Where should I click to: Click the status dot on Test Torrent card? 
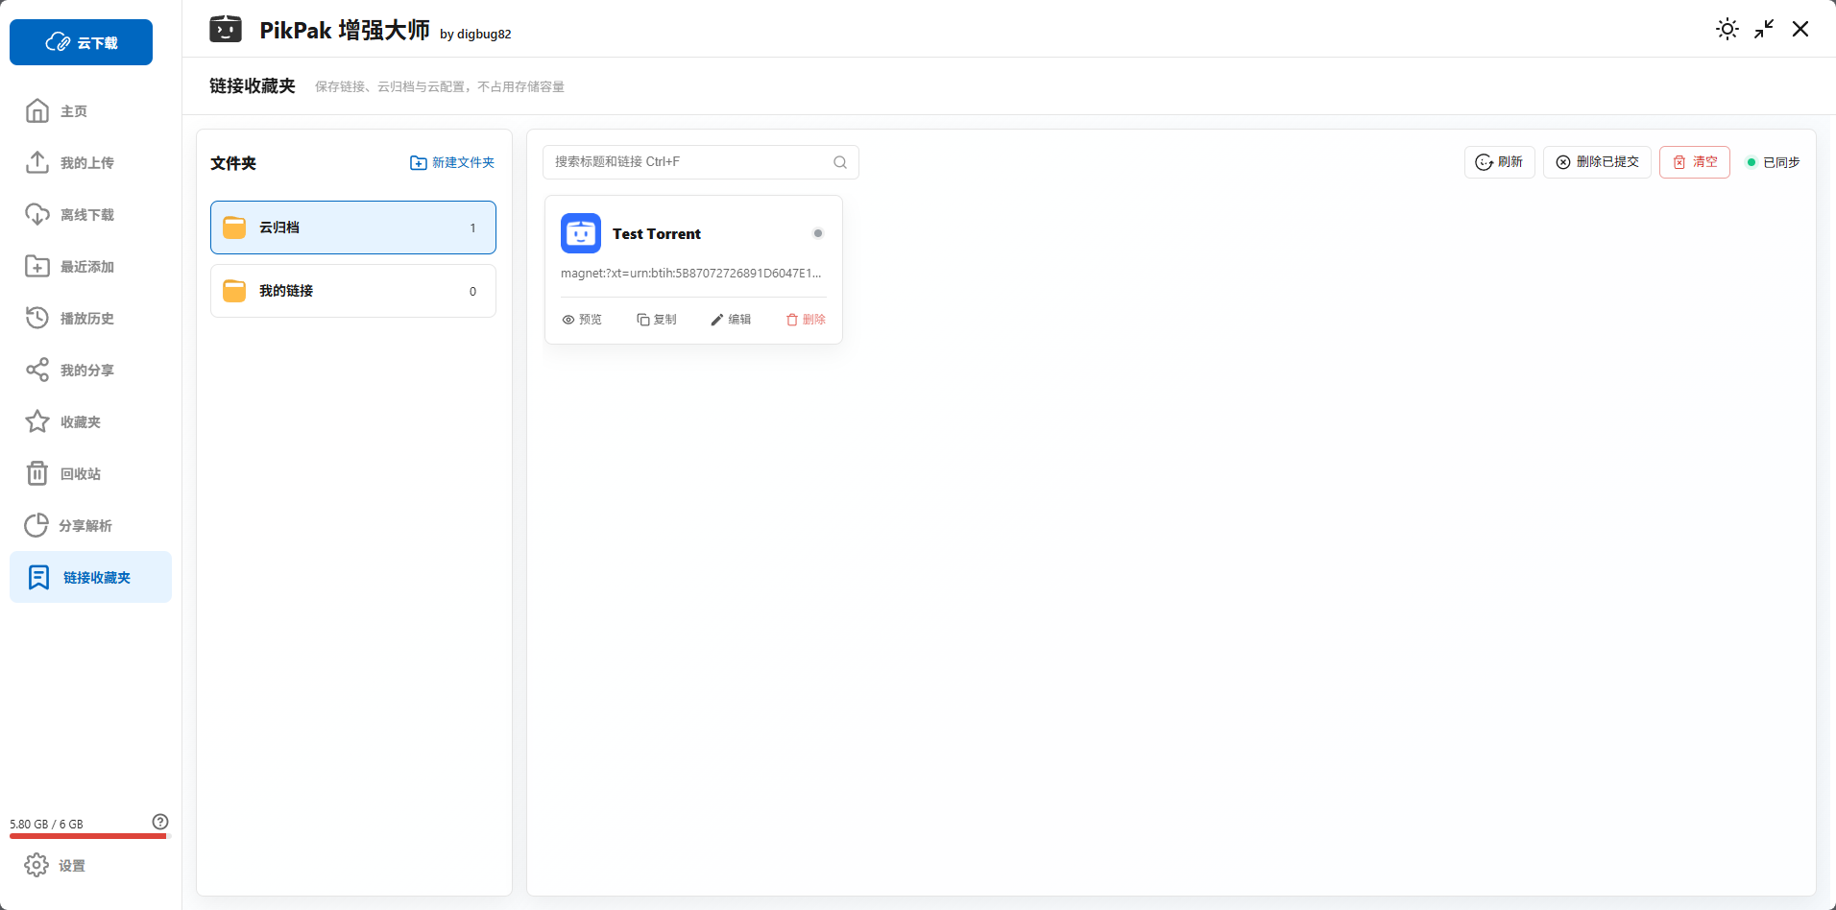(818, 233)
